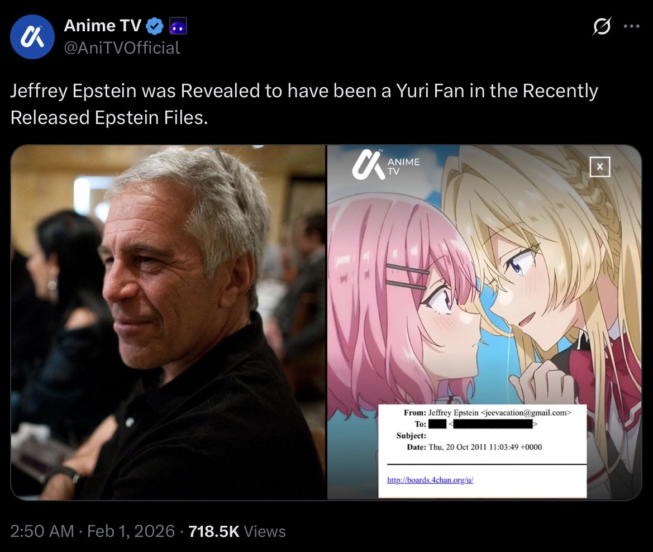Open the three-dot more options menu

[631, 26]
